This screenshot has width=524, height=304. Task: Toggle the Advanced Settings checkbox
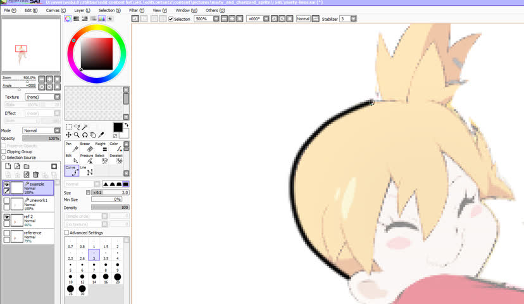click(x=66, y=232)
